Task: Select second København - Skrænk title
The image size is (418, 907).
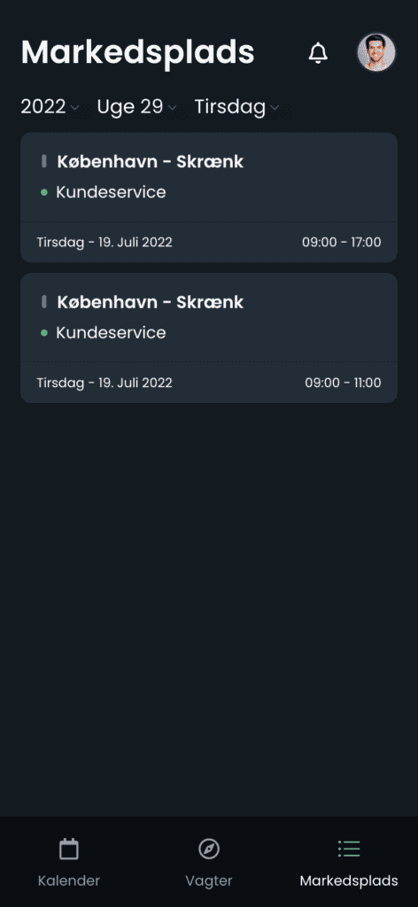Action: point(151,302)
